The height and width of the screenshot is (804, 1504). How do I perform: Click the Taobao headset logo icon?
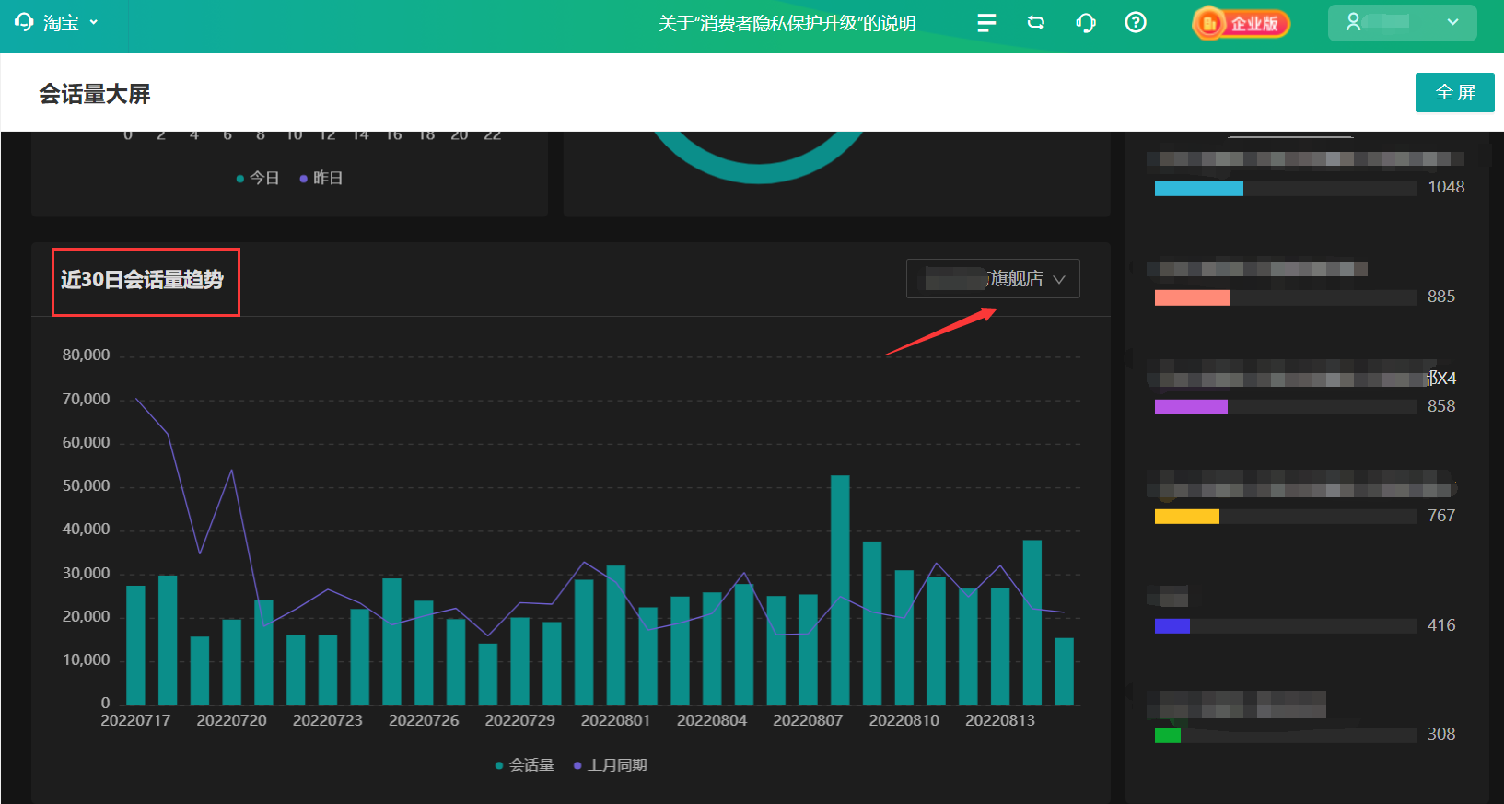point(24,22)
